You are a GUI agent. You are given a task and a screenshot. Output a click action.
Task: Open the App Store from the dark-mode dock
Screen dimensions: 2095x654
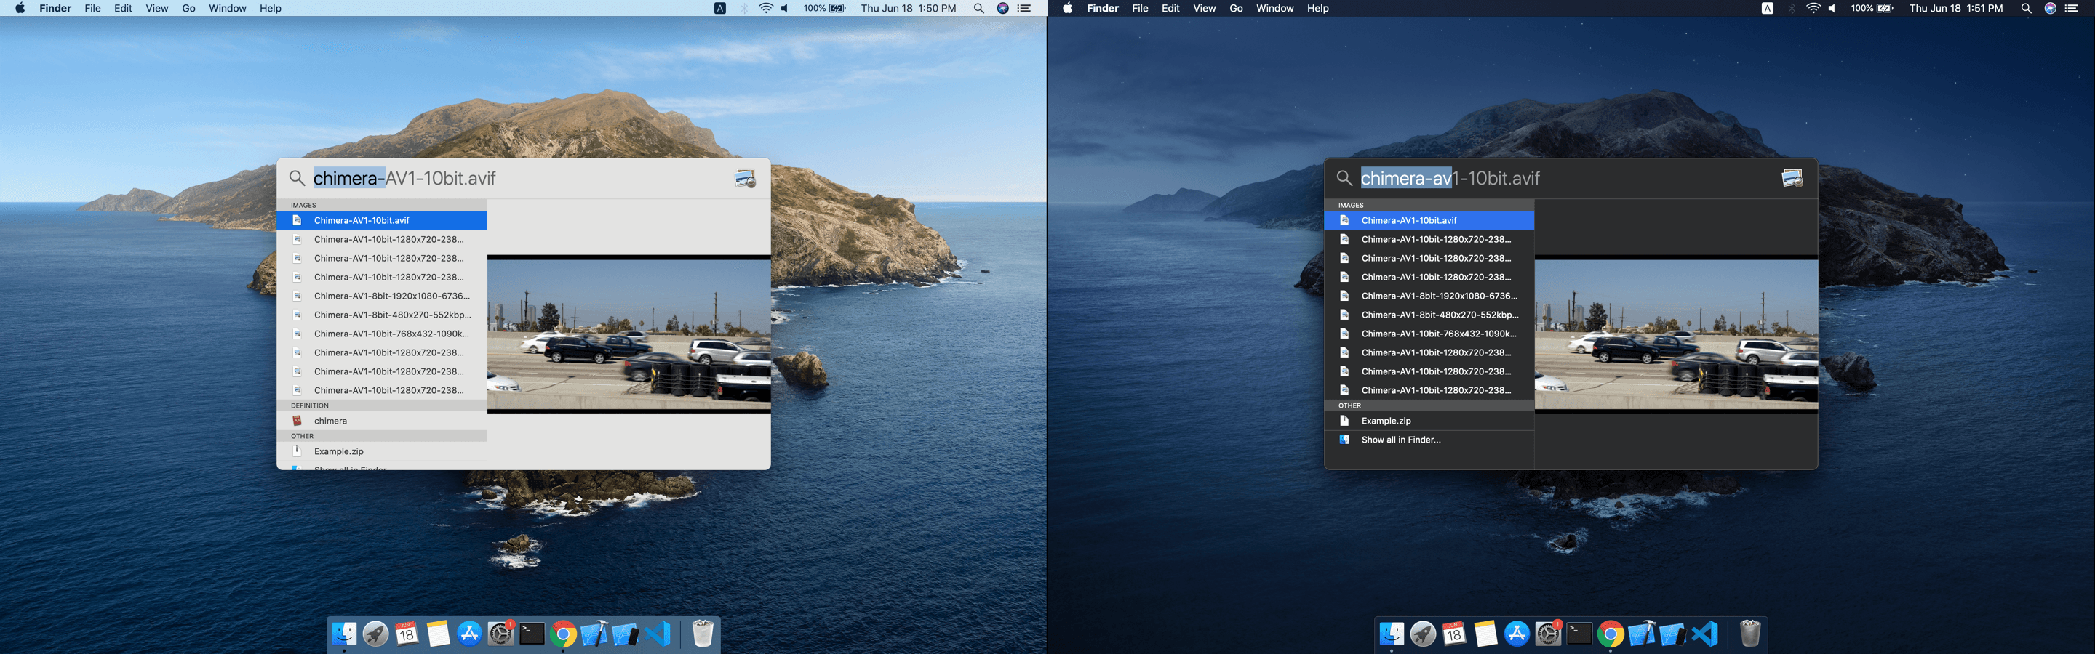tap(1517, 634)
